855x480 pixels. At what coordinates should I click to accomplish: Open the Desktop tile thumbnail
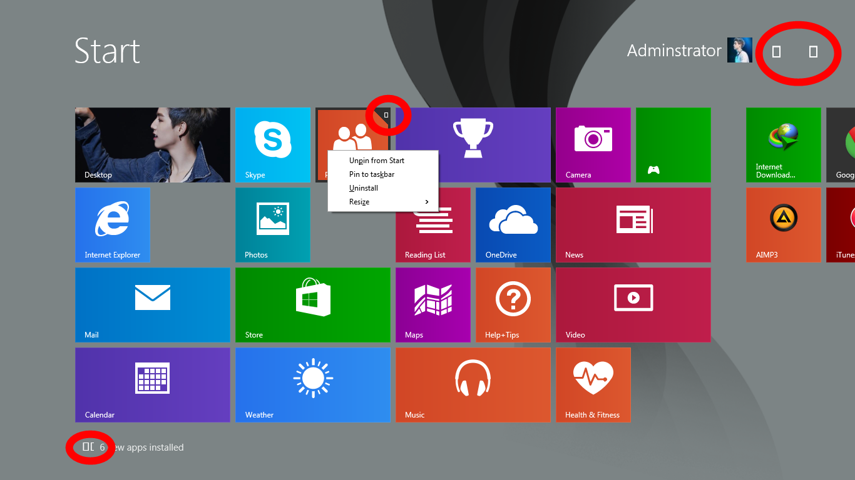click(152, 144)
